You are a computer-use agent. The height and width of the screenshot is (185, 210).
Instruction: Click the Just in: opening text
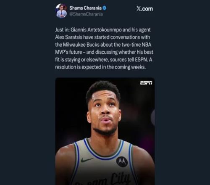62,30
